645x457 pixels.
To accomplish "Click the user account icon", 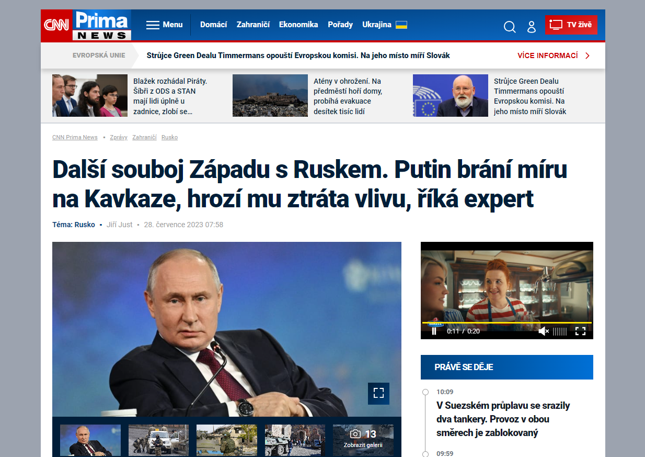I will point(532,26).
